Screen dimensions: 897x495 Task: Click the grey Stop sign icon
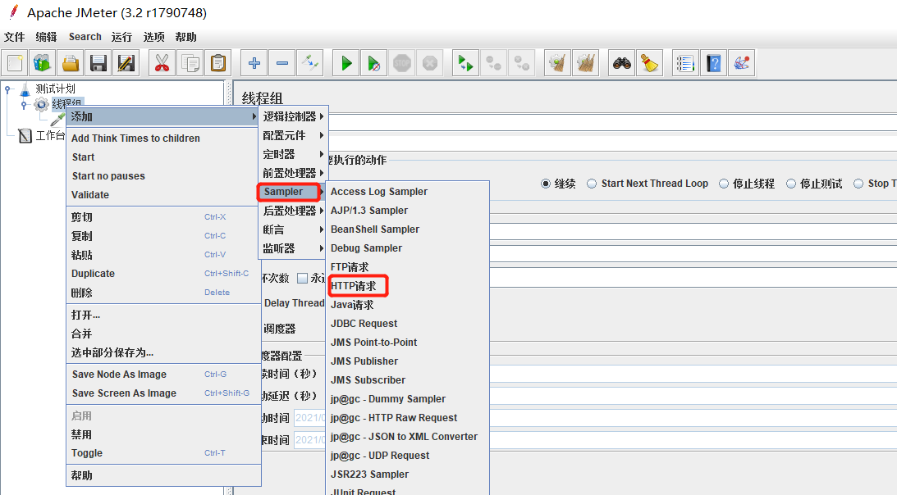tap(402, 63)
